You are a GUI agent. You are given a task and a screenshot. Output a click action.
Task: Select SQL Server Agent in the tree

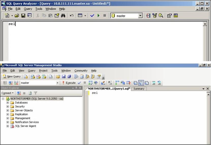click(25, 126)
